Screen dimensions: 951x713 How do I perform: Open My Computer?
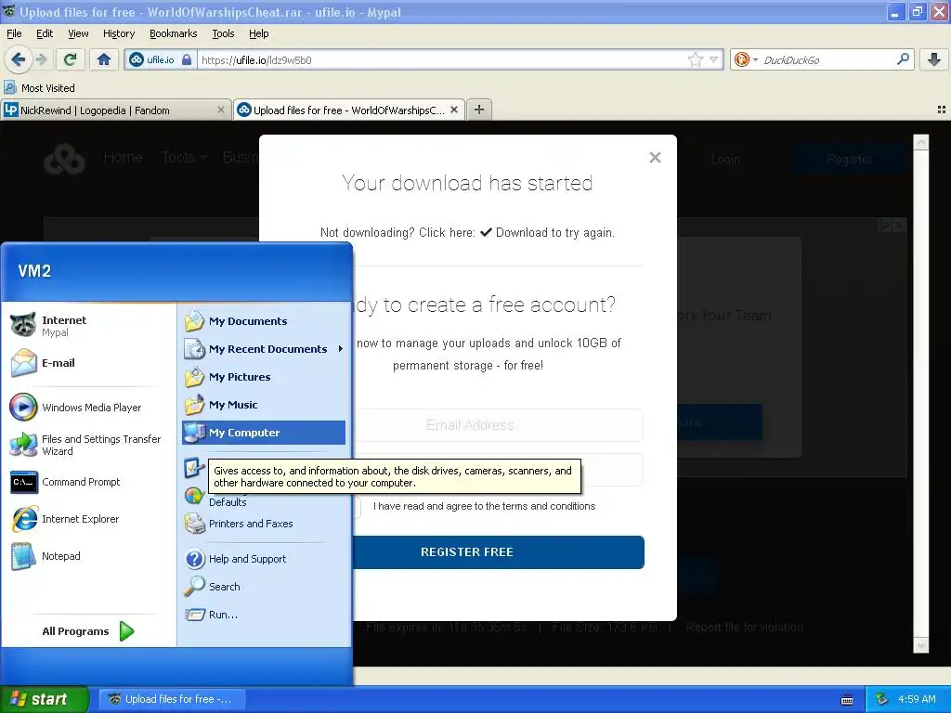(x=264, y=433)
